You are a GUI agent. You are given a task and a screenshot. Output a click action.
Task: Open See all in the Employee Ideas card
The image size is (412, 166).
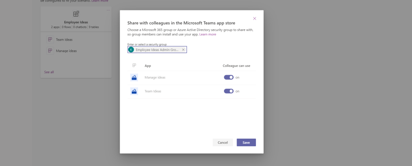pyautogui.click(x=49, y=72)
